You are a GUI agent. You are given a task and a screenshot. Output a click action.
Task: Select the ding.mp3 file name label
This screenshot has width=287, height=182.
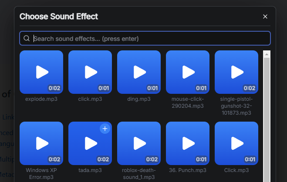click(x=139, y=99)
